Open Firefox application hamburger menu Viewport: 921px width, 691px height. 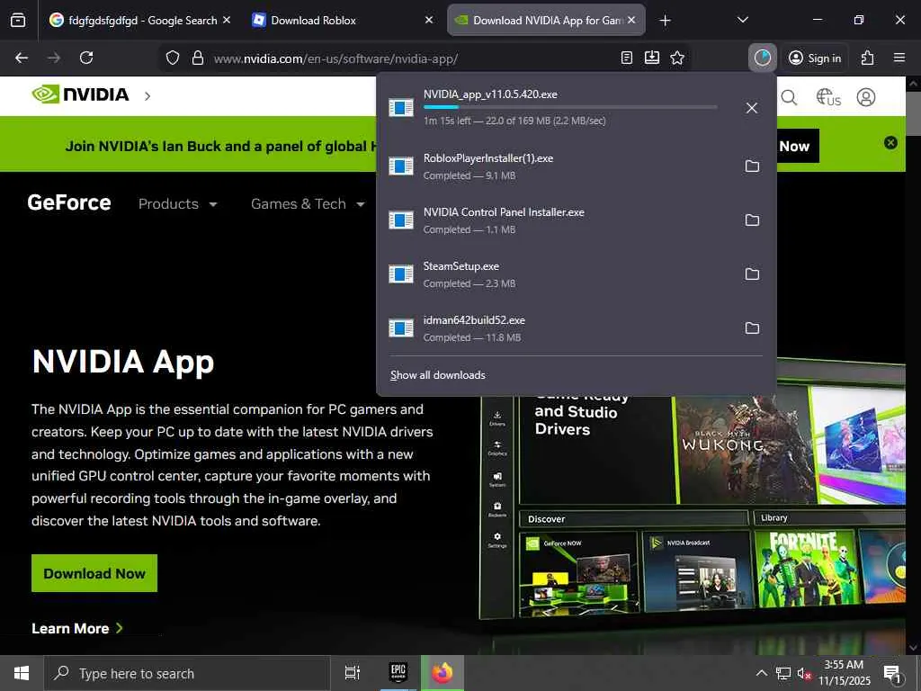(x=899, y=58)
